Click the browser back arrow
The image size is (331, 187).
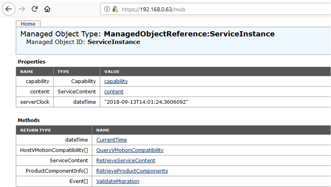click(8, 9)
